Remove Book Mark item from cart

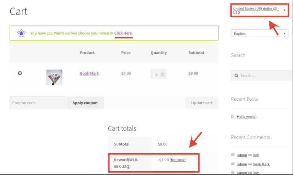(20, 73)
